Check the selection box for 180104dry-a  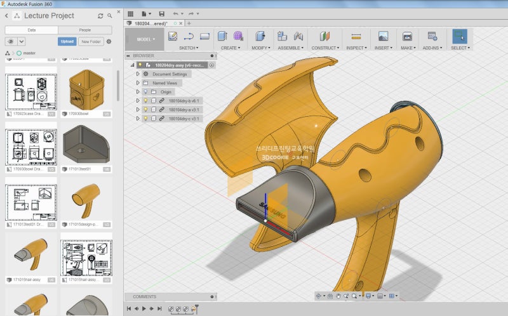(x=154, y=109)
